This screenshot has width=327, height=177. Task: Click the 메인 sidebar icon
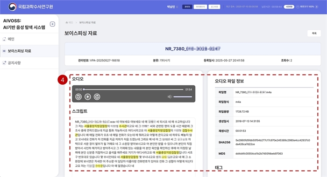coord(4,39)
